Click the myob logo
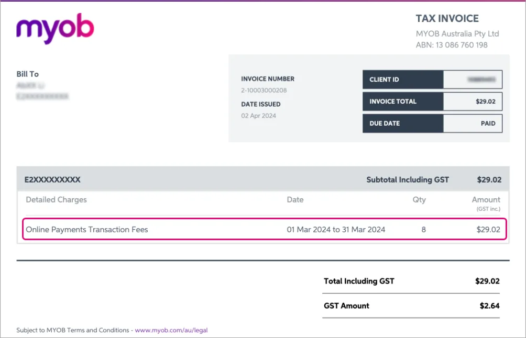Viewport: 526px width, 338px height. [55, 28]
